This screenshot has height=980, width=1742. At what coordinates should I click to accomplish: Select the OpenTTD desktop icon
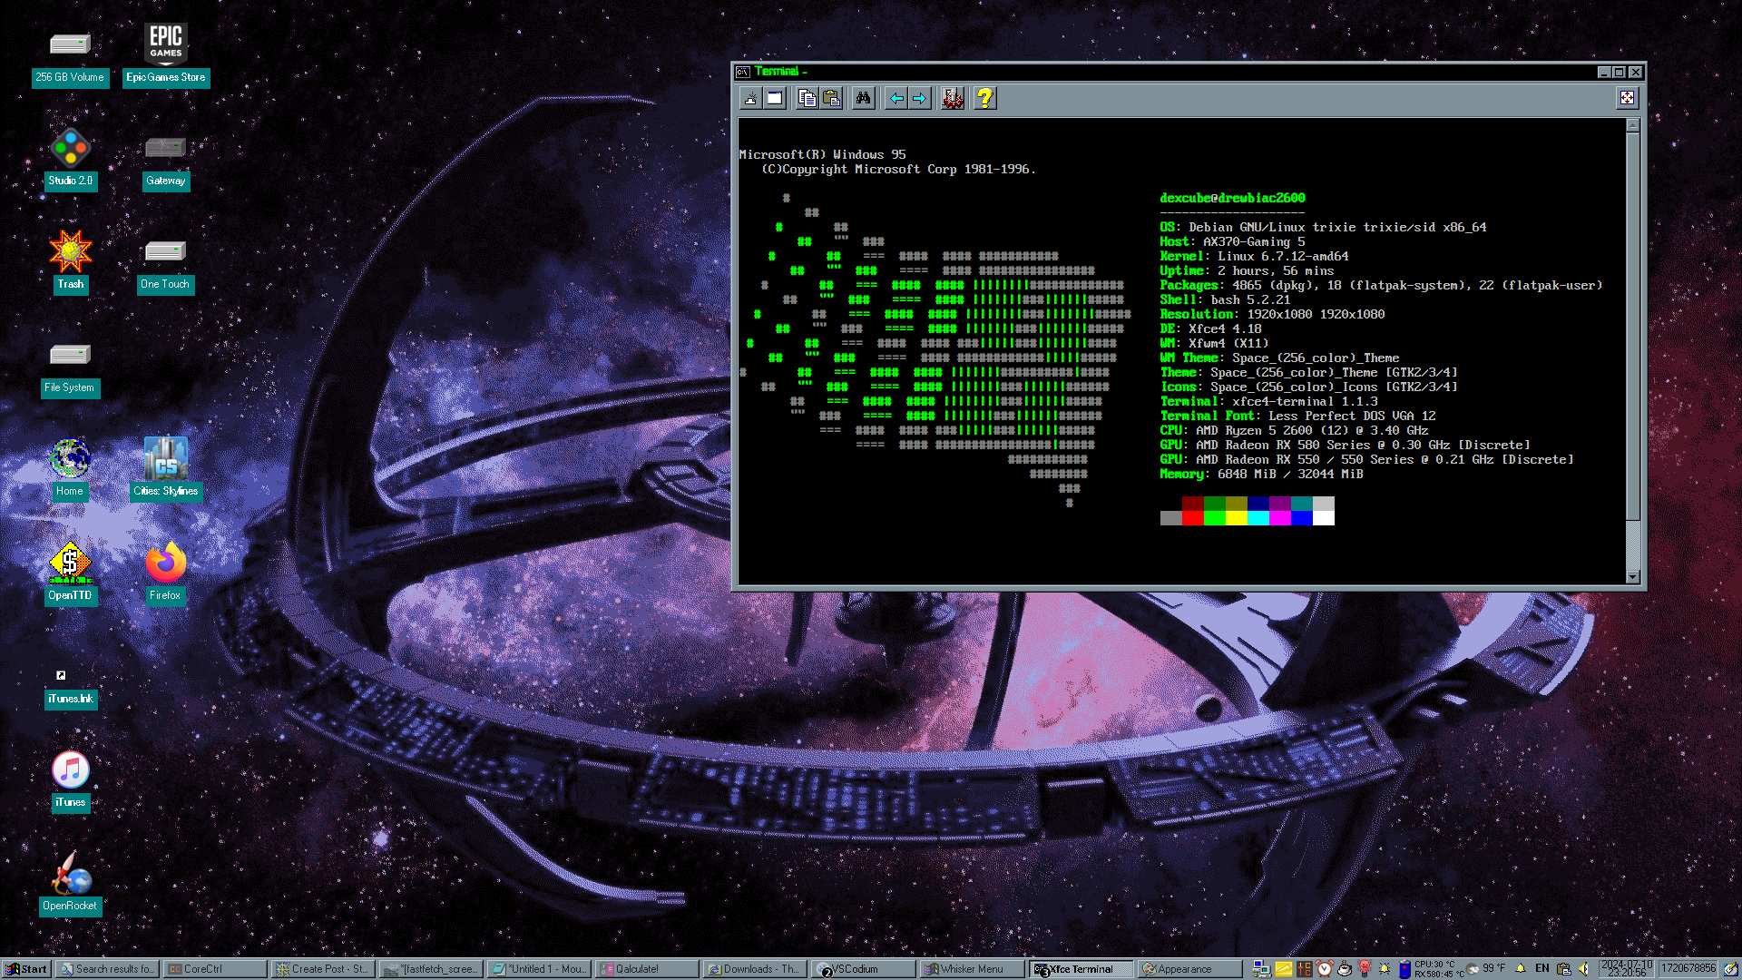pos(70,573)
